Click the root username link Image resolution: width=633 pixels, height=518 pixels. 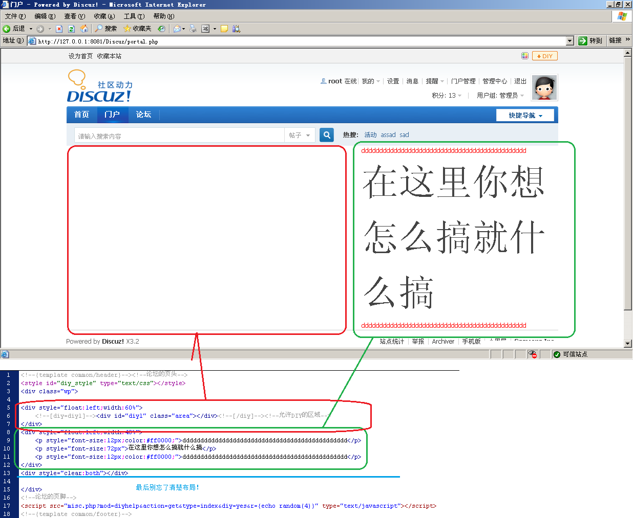tap(335, 81)
